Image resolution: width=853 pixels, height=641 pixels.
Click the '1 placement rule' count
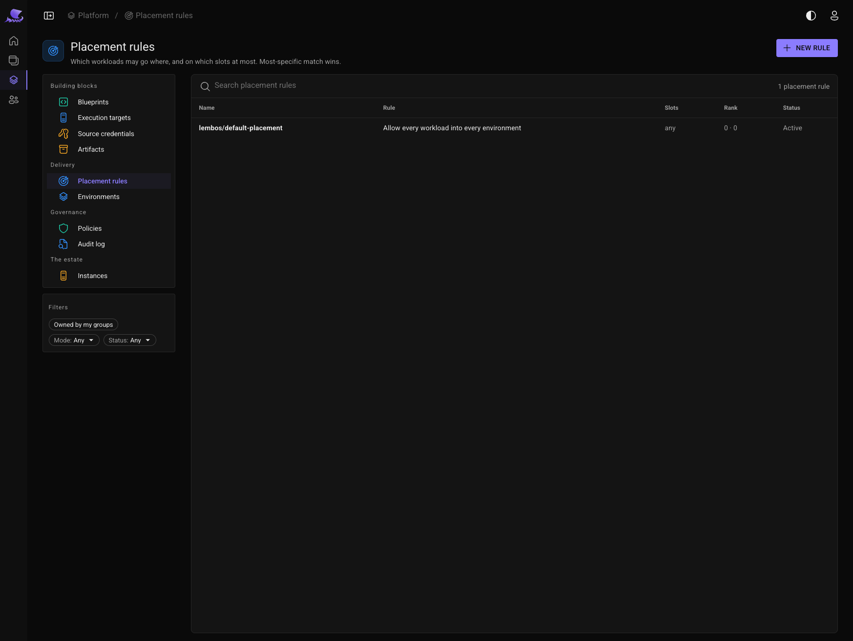point(804,86)
